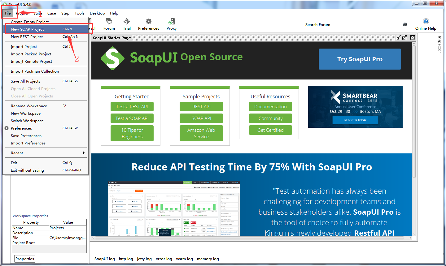
Task: Show the error log panel
Action: (x=164, y=259)
